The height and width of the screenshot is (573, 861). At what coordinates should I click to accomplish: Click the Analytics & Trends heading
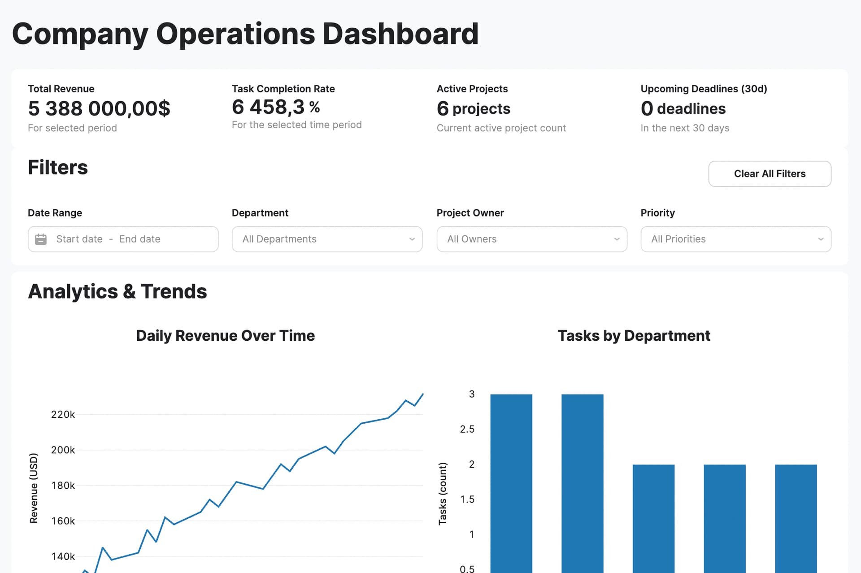click(117, 291)
